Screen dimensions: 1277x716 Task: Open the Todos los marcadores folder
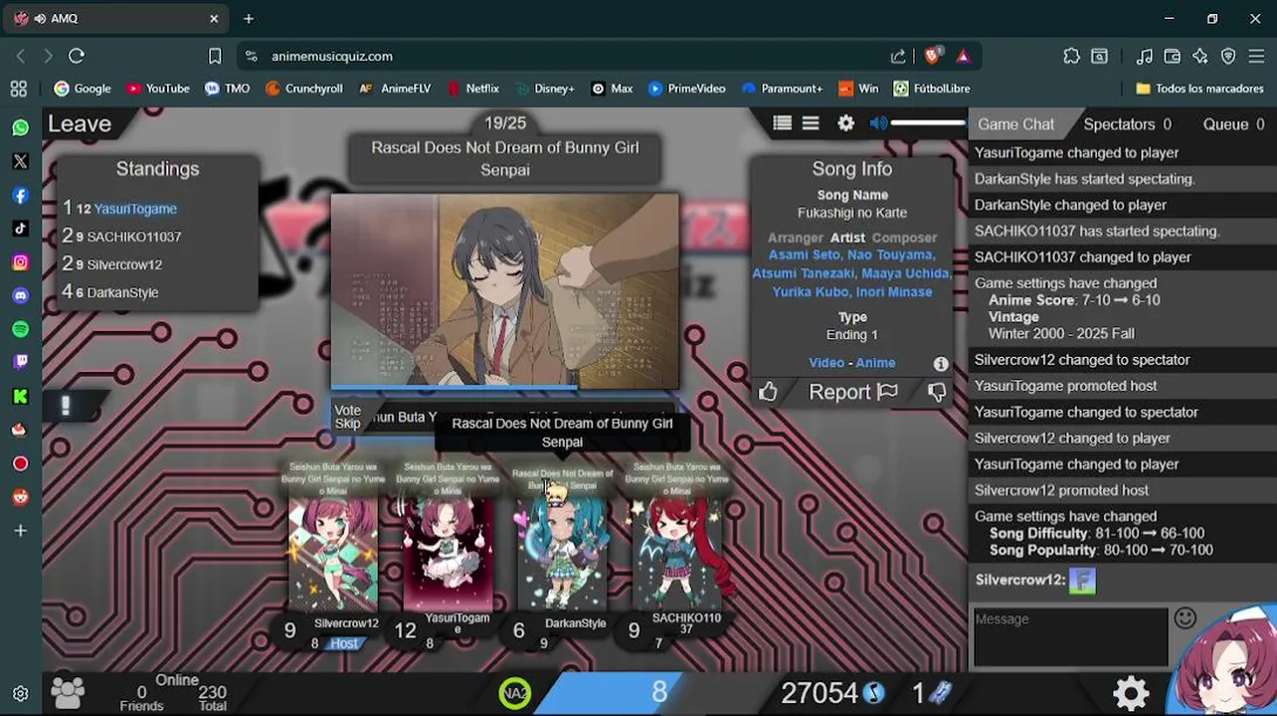(x=1199, y=89)
